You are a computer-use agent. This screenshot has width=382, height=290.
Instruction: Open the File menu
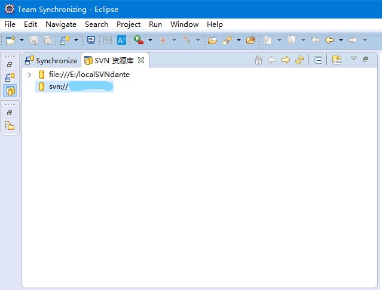click(10, 24)
